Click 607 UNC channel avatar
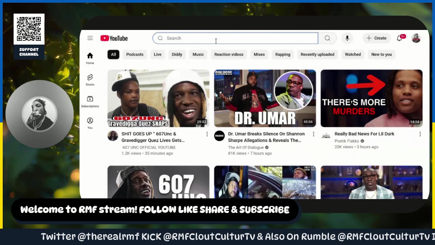Screen dimensions: 435x245 [x=113, y=136]
